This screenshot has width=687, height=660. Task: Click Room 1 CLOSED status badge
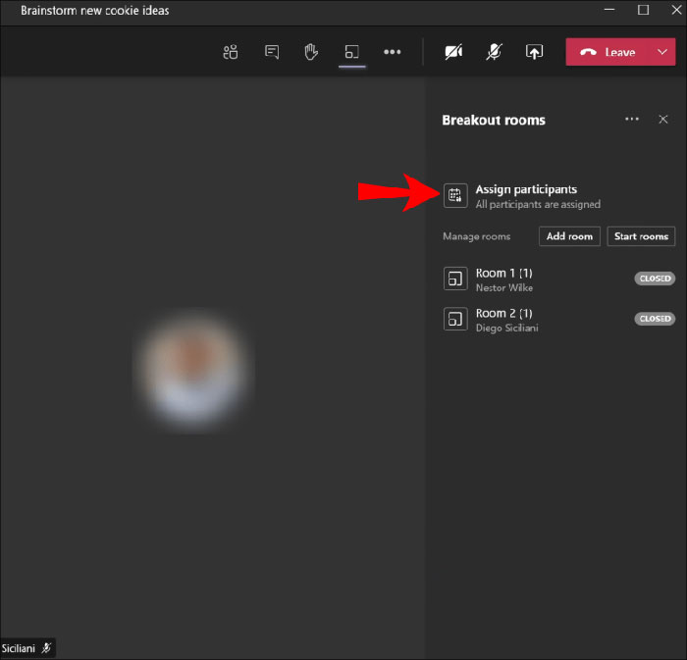pyautogui.click(x=655, y=279)
